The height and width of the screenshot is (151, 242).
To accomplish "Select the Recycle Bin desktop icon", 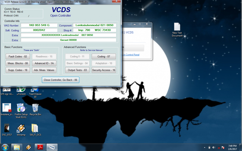I will click(35, 110).
